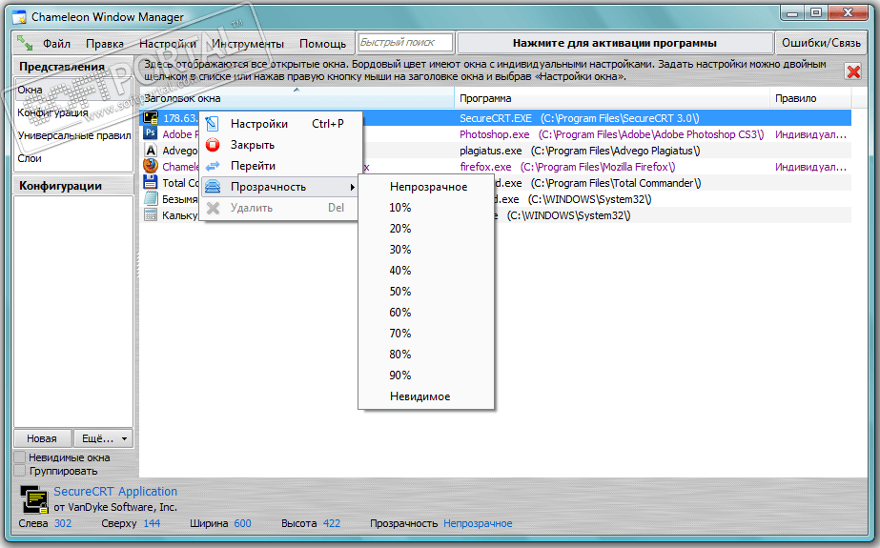Screen dimensions: 880x548
Task: Click the Ширина value 600
Action: [242, 523]
